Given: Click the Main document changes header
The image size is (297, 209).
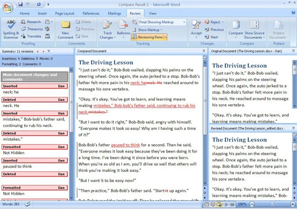Looking at the screenshot, I should click(34, 77).
